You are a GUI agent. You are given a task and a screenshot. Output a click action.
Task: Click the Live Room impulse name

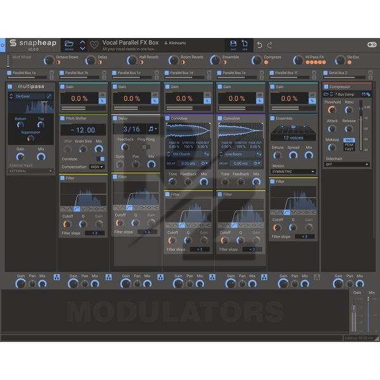point(234,154)
